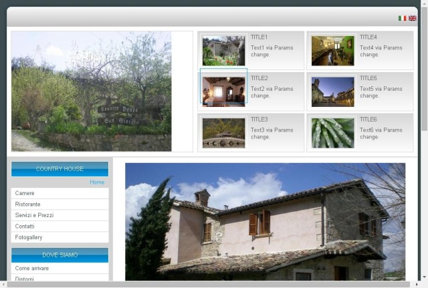Click the horizontal scrollbar thumb
Viewport: 428px width, 288px height.
(208, 285)
